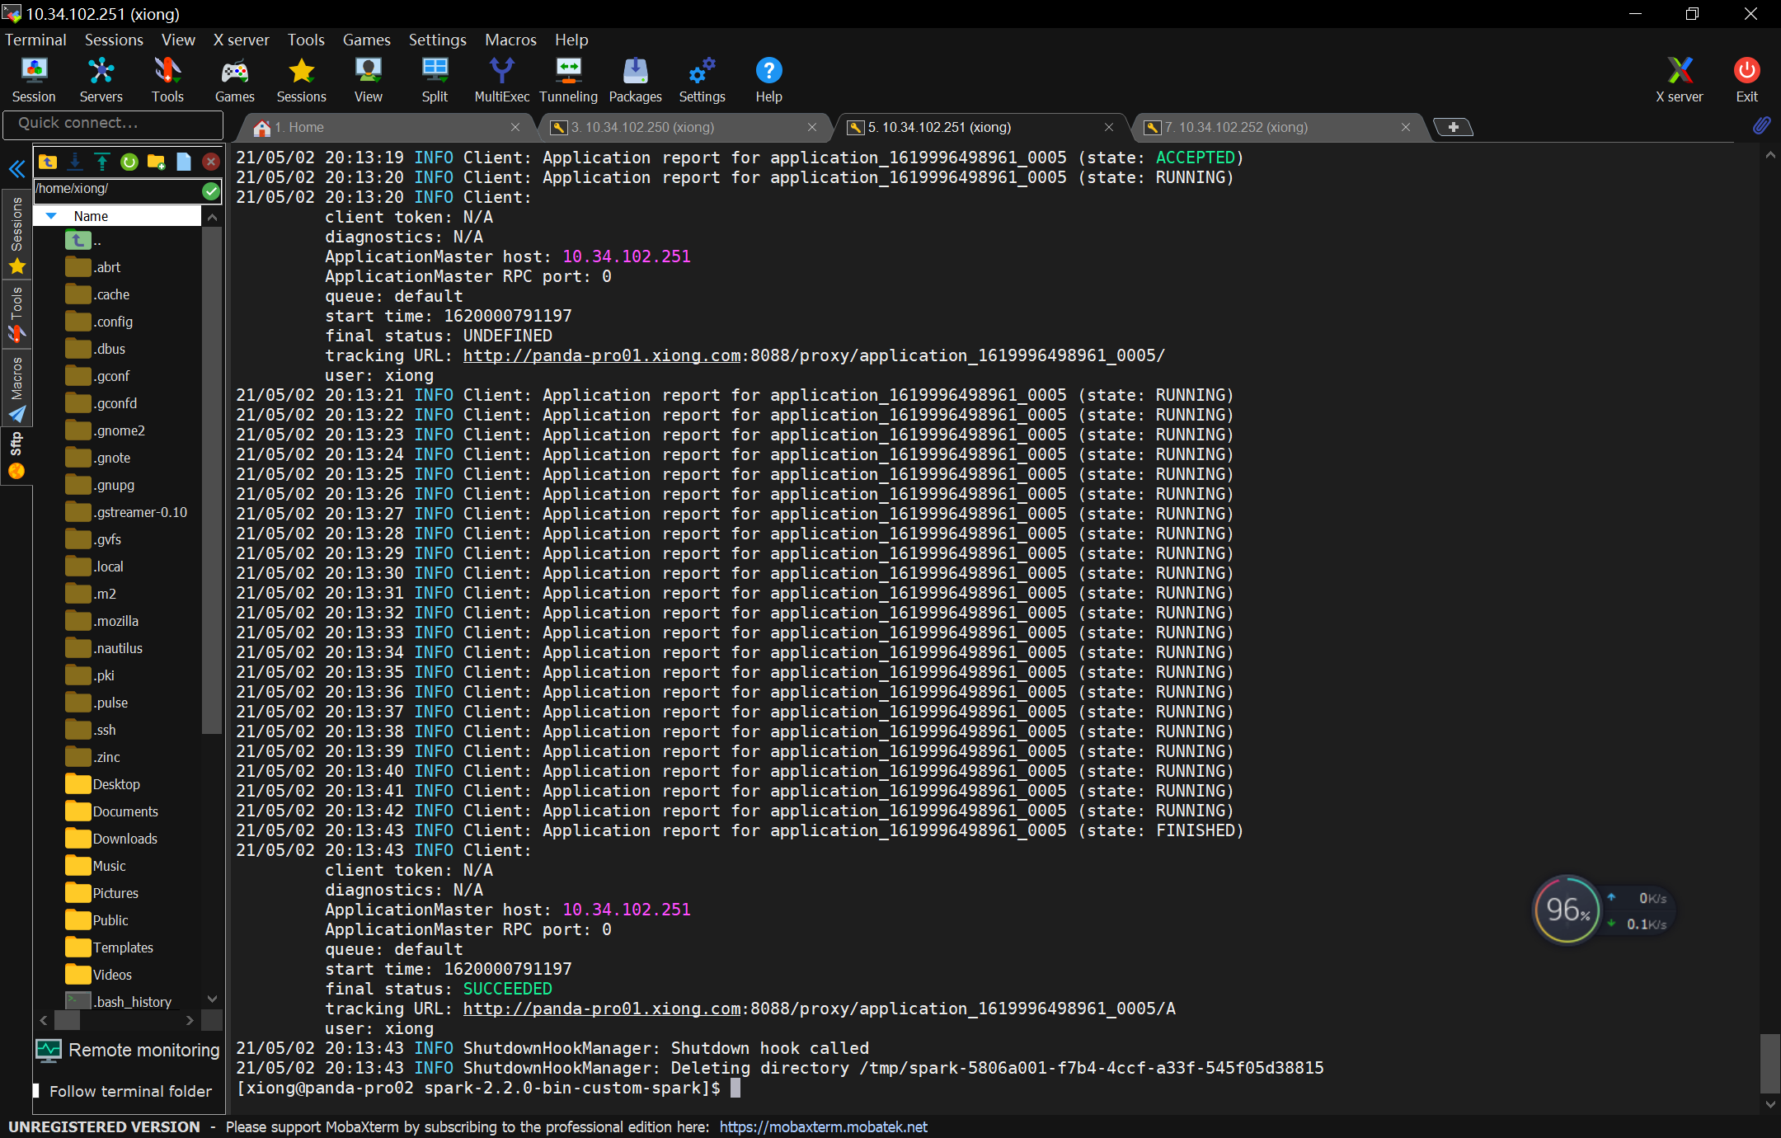This screenshot has height=1138, width=1781.
Task: Launch the X server icon at top right
Action: pyautogui.click(x=1679, y=80)
